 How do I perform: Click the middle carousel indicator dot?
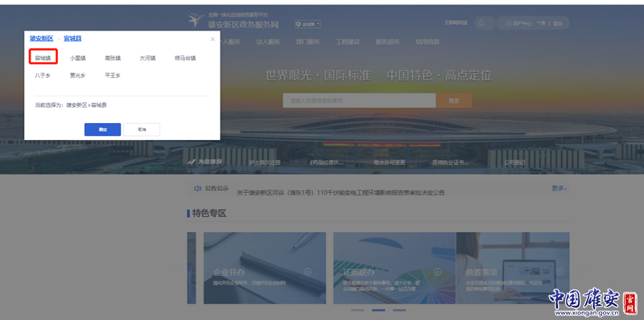pos(378,310)
